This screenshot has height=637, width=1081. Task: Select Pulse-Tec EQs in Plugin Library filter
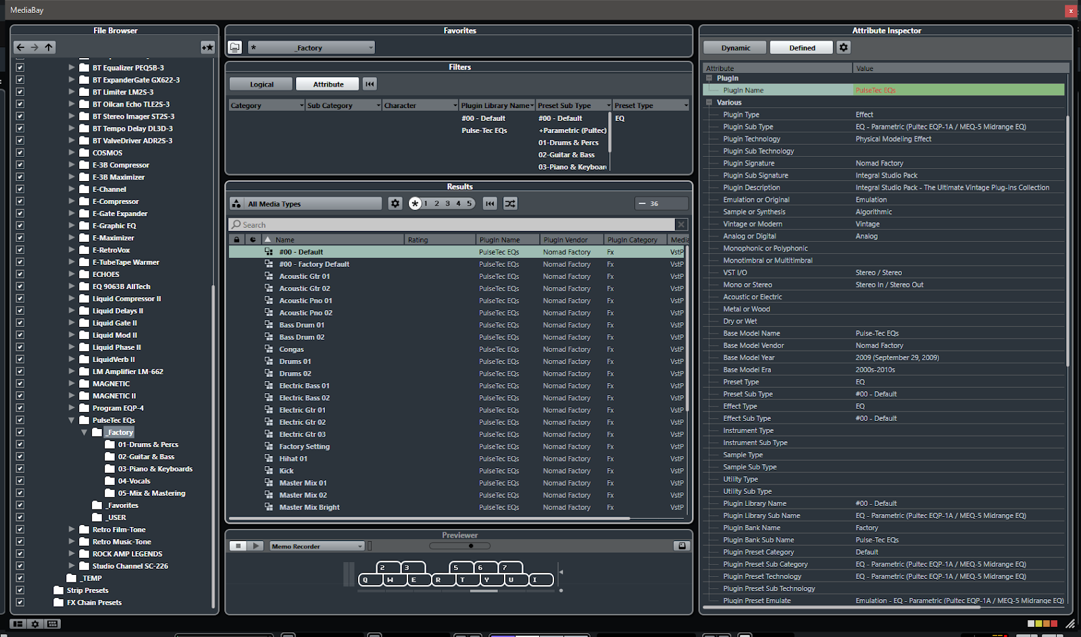[x=484, y=130]
